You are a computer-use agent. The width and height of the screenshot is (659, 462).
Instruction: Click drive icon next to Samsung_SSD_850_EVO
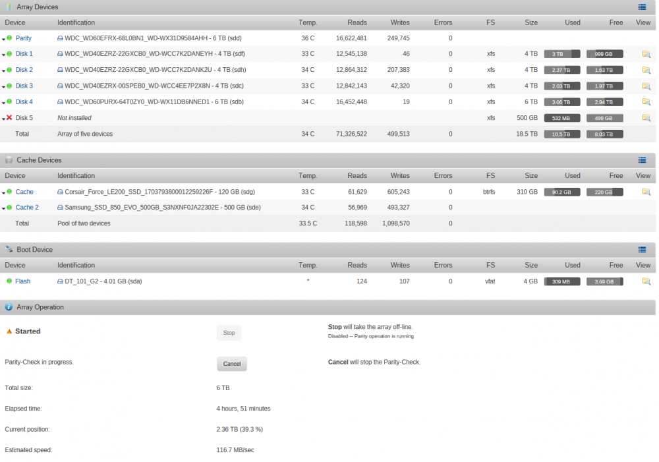(60, 207)
